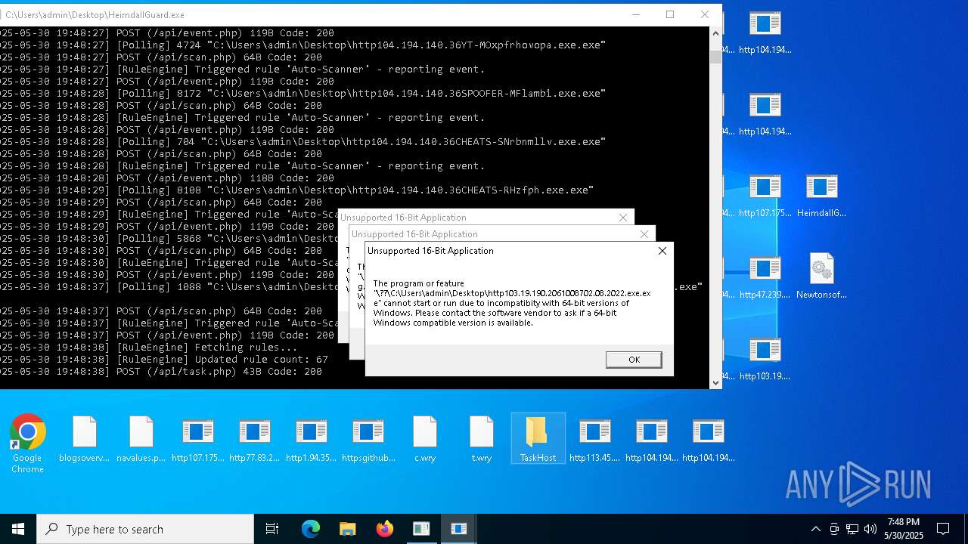This screenshot has height=544, width=968.
Task: Select the blogsoverv... file on desktop
Action: point(84,439)
